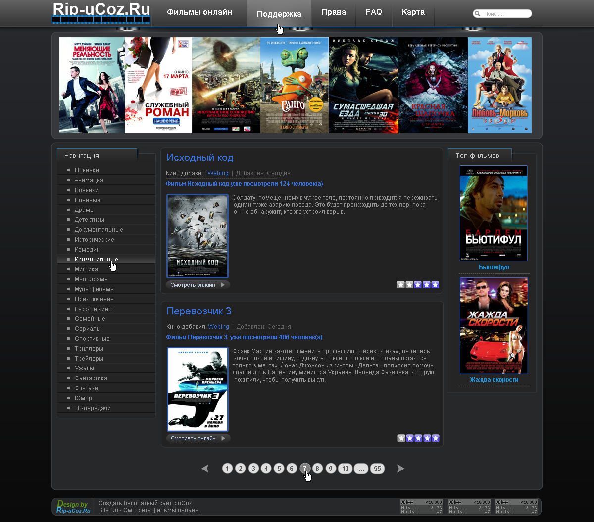The width and height of the screenshot is (594, 522).
Task: Rate Исходный код with one star
Action: coord(401,285)
